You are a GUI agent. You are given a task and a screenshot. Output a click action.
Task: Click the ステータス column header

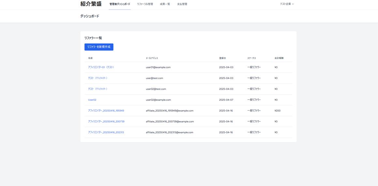251,58
